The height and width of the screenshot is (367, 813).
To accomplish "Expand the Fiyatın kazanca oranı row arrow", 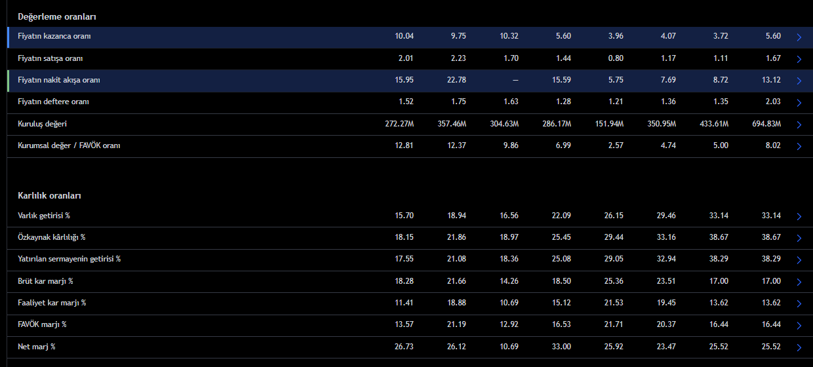I will (x=799, y=37).
